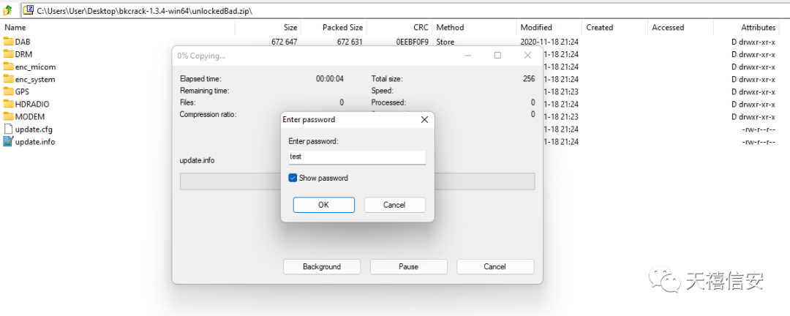The height and width of the screenshot is (316, 790).
Task: Select the enc_micom folder icon
Action: coord(8,67)
